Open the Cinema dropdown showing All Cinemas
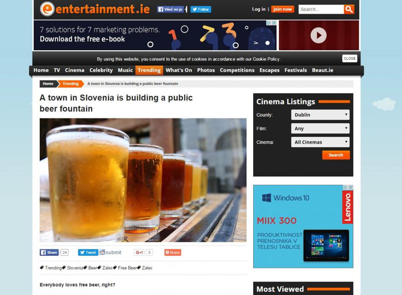The image size is (402, 295). [x=320, y=142]
